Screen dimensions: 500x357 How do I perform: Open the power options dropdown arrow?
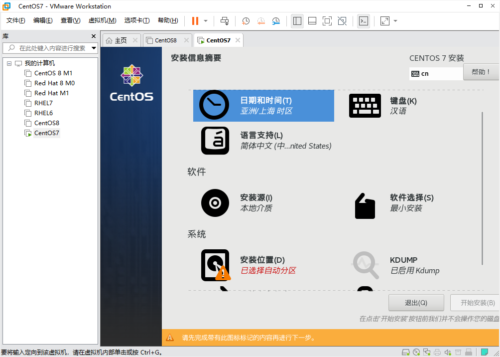pyautogui.click(x=206, y=21)
